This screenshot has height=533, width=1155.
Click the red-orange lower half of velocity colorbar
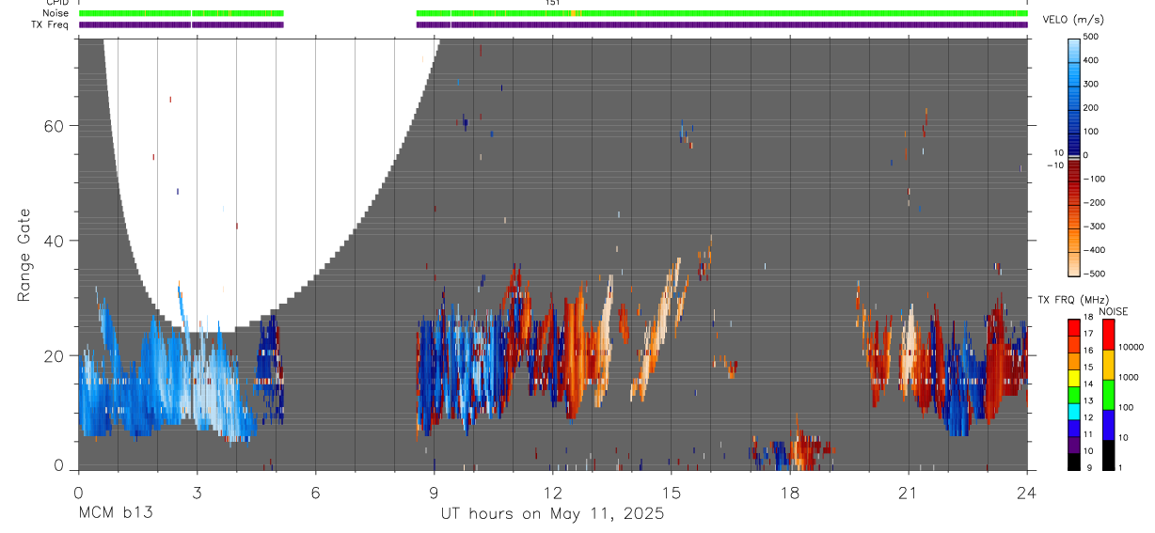pos(1074,216)
